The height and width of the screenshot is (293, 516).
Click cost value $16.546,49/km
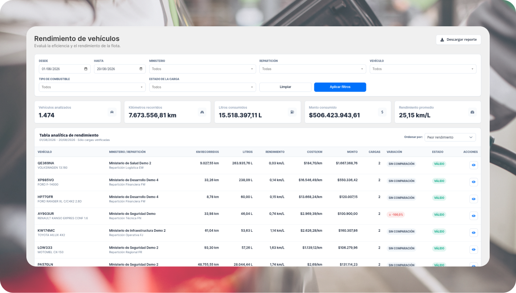(310, 180)
